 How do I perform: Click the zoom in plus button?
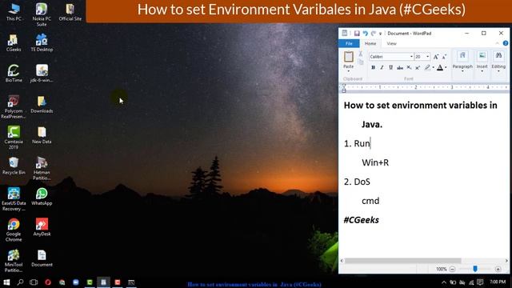(x=498, y=269)
